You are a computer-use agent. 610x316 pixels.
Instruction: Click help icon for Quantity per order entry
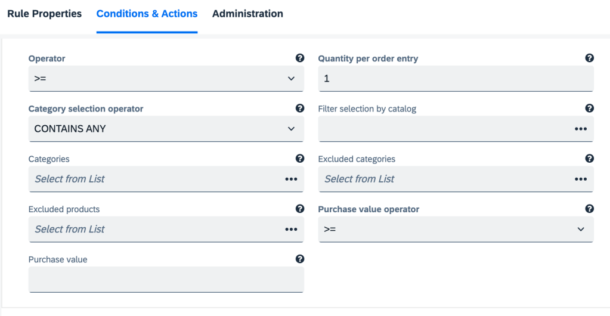click(x=589, y=58)
